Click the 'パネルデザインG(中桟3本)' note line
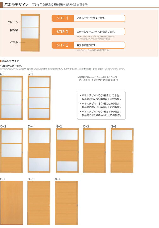The width and height of the screenshot is (159, 228). point(100,112)
